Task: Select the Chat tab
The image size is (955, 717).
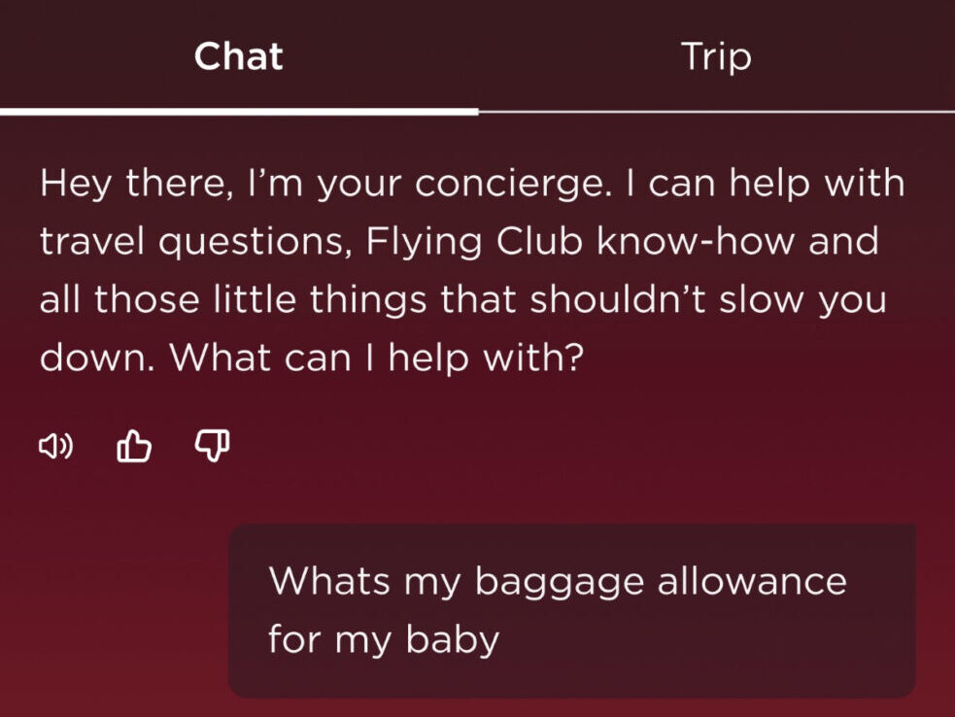Action: (238, 58)
